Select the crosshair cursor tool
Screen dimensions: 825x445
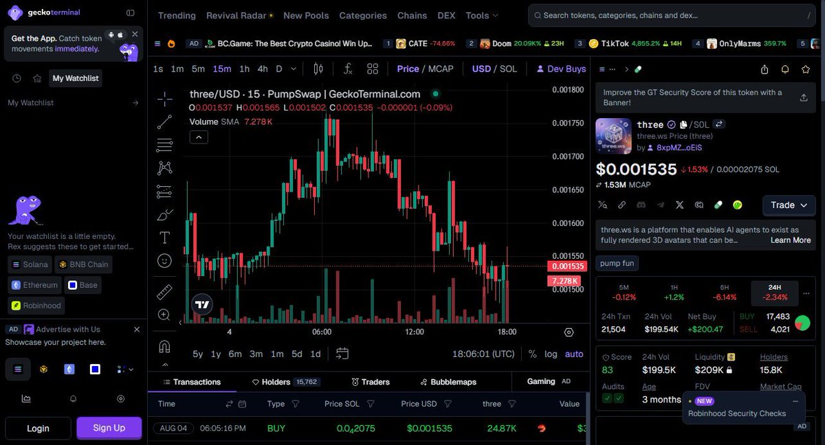coord(164,100)
